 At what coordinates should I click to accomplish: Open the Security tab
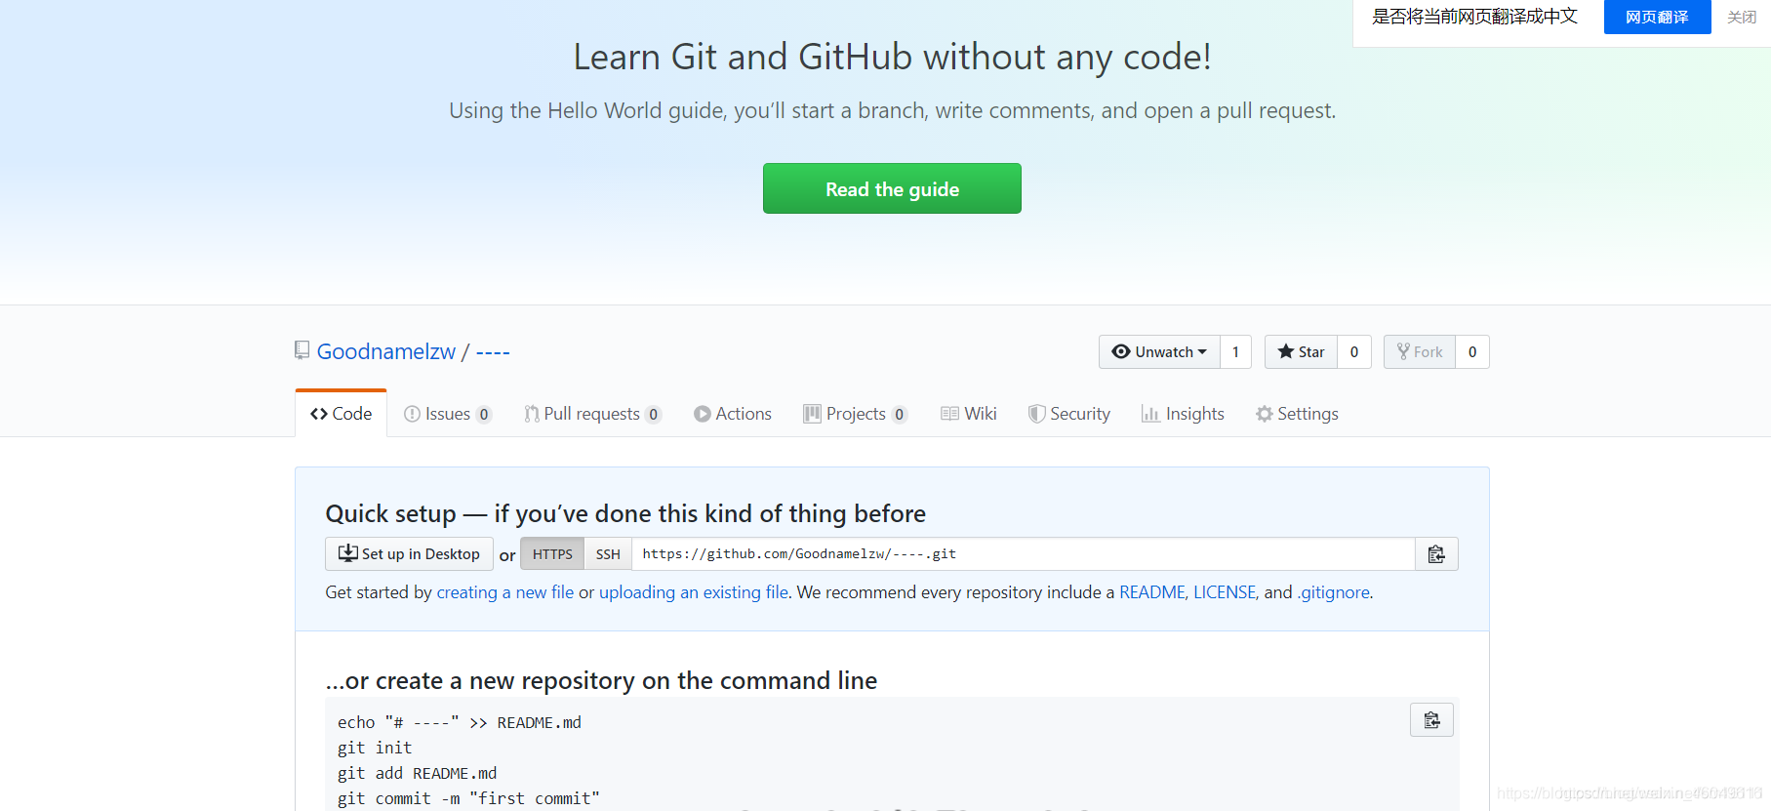click(x=1069, y=414)
